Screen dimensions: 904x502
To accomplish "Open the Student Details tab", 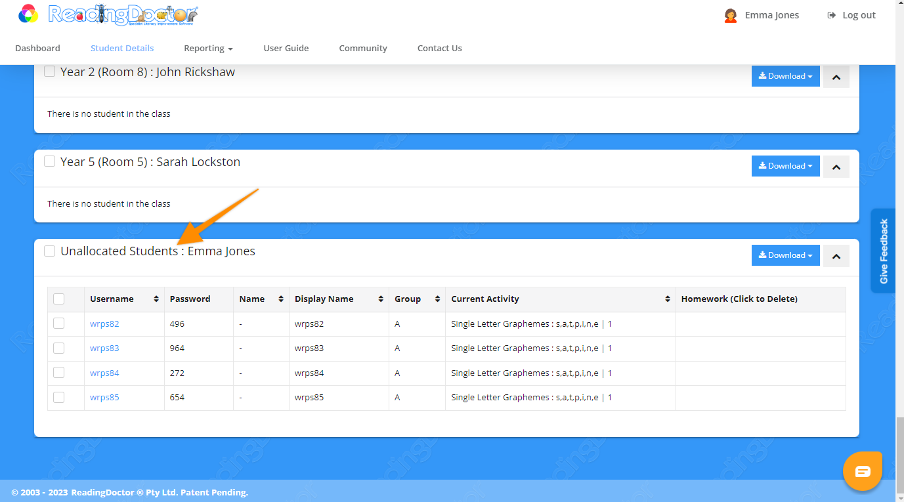I will [122, 48].
